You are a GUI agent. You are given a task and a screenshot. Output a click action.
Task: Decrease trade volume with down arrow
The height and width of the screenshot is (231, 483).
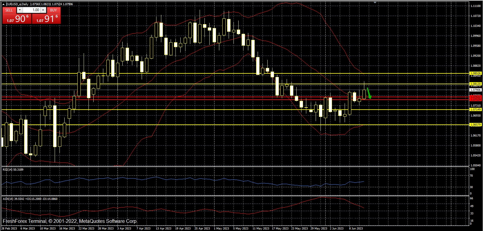pyautogui.click(x=20, y=10)
